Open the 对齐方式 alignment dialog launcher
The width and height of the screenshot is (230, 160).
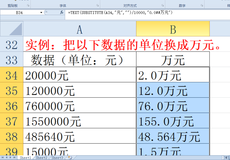tap(163, 5)
